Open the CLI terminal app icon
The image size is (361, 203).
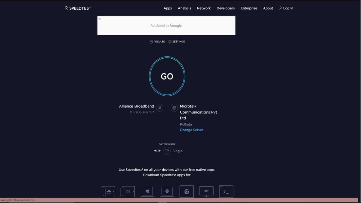[226, 191]
